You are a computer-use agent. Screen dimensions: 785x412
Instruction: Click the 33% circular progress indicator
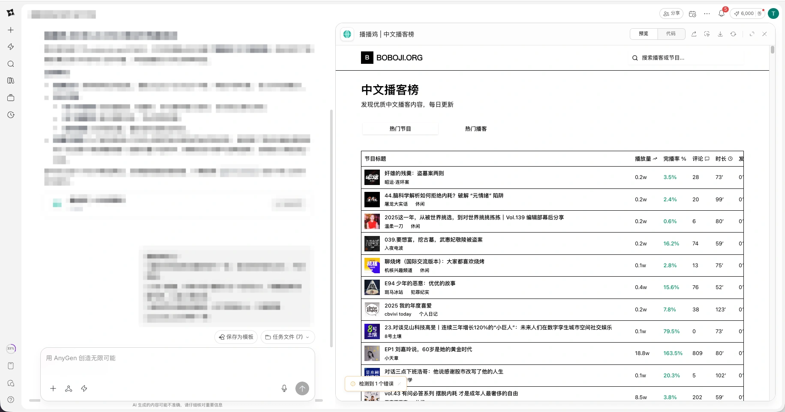(x=11, y=349)
